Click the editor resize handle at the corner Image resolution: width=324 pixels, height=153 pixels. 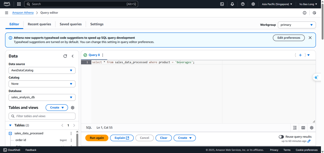(314, 122)
